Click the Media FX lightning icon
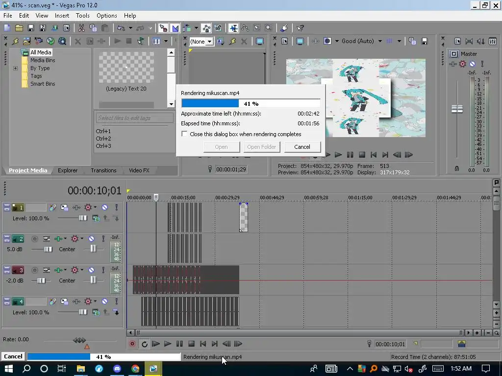The image size is (502, 376). tap(15, 41)
